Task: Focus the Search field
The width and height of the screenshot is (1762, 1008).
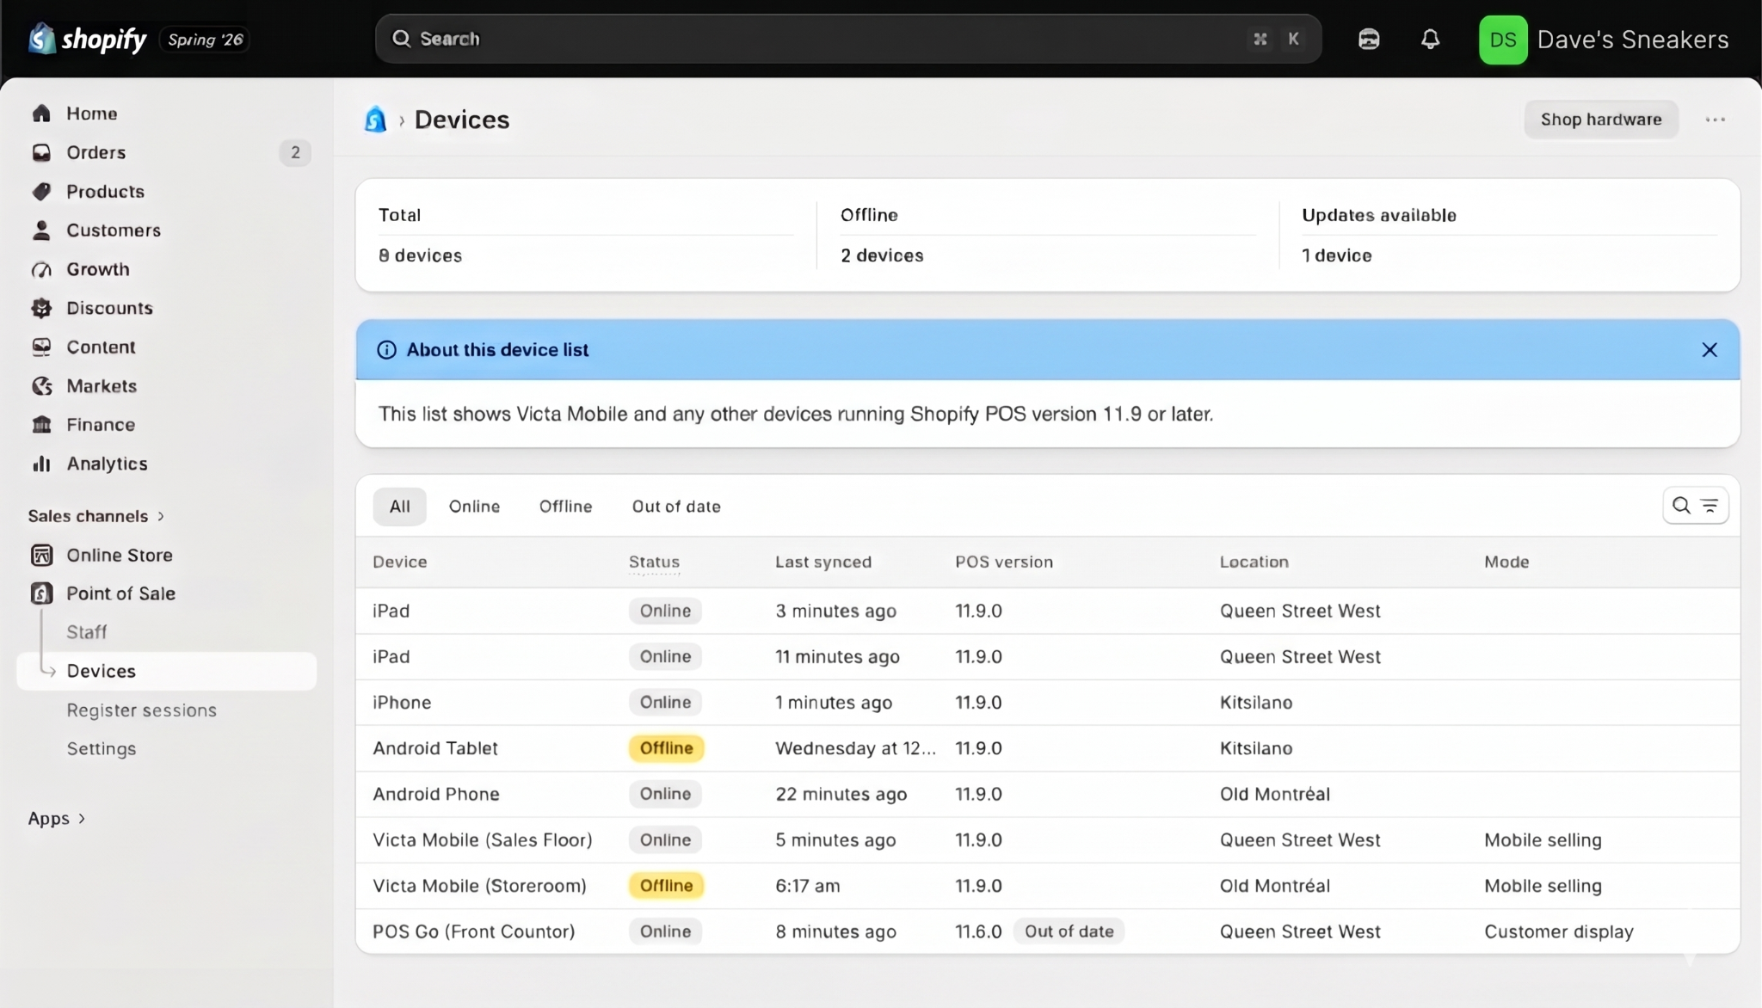Action: [x=847, y=39]
